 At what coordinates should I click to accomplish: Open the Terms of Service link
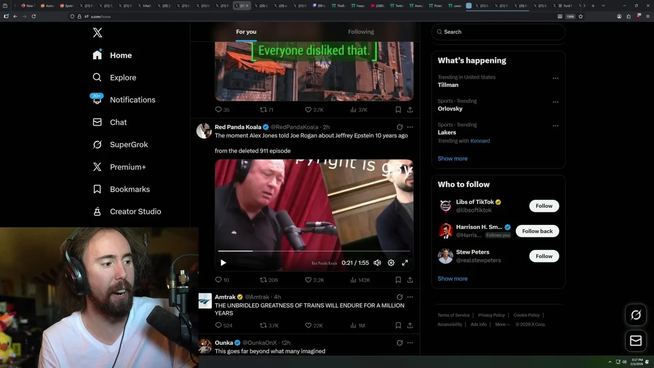(x=453, y=315)
